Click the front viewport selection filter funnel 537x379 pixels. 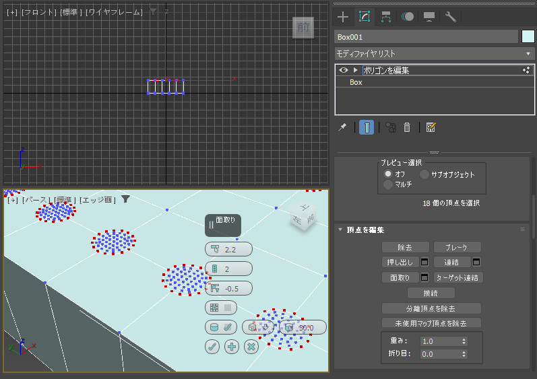[x=153, y=12]
